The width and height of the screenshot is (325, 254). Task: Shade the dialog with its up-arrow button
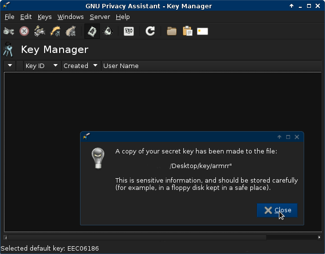[x=279, y=137]
